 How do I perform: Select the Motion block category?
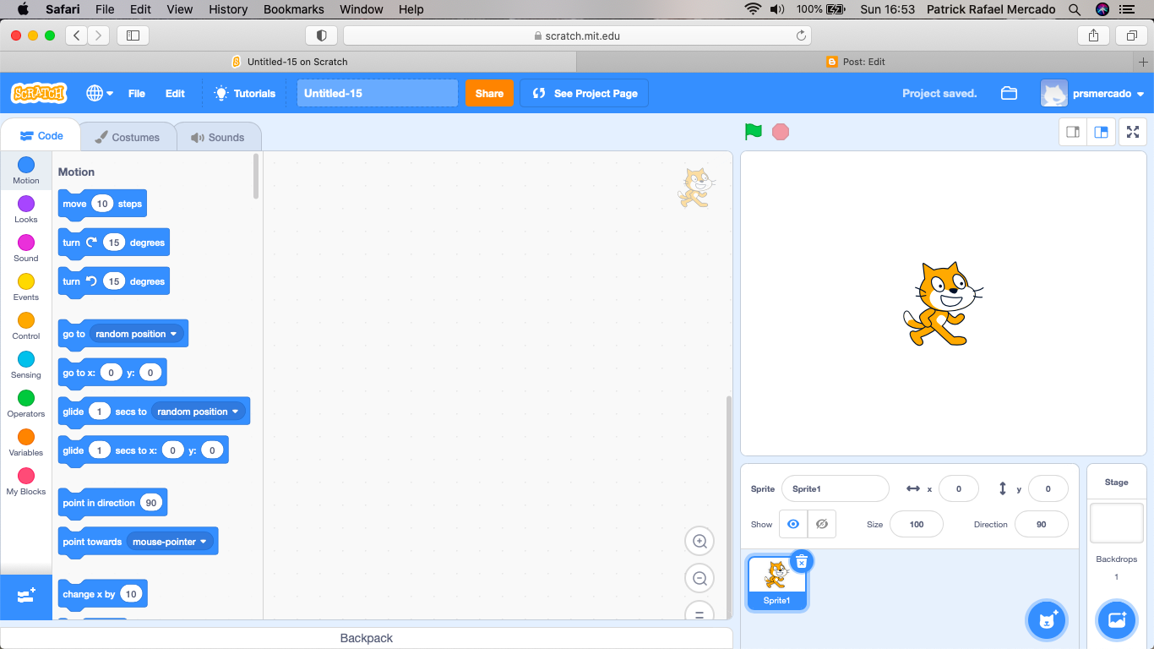pyautogui.click(x=26, y=170)
